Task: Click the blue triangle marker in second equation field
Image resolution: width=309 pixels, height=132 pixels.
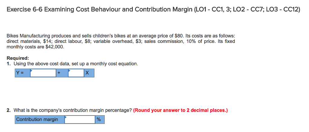Action: (69, 70)
